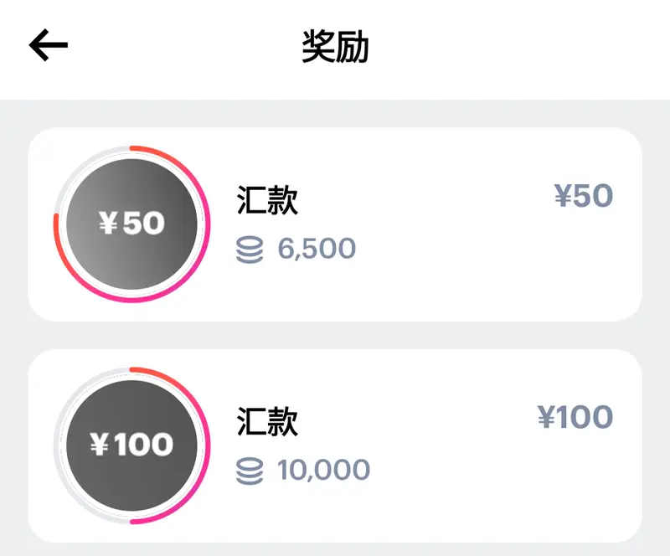The height and width of the screenshot is (556, 670).
Task: Tap the ¥100 amount at card right
Action: [575, 417]
